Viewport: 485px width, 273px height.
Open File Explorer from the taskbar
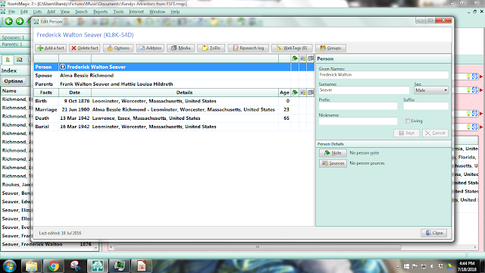31,266
